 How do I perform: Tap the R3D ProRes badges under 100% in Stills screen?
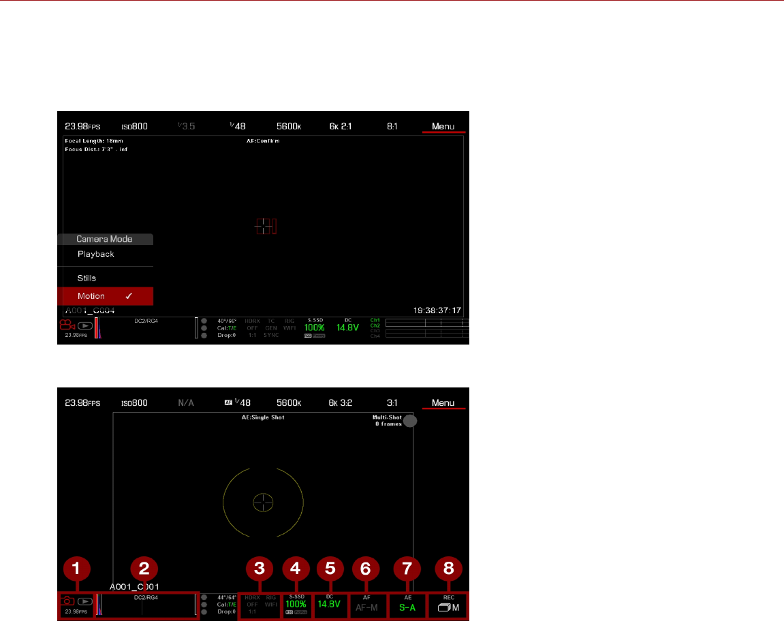[296, 613]
